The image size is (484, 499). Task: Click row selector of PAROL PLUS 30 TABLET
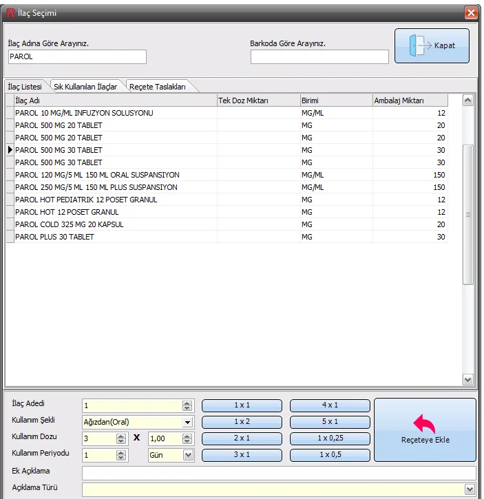point(10,237)
